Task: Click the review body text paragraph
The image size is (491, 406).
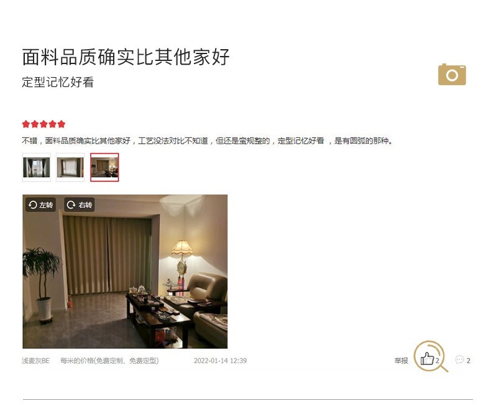Action: pos(208,141)
